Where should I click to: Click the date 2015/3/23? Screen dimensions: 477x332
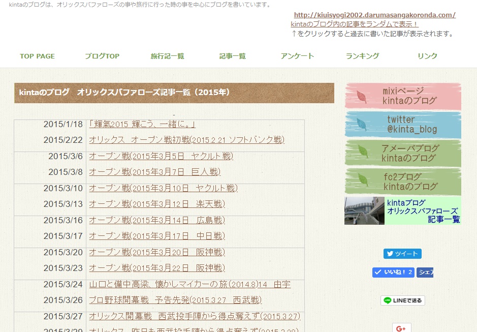(63, 268)
